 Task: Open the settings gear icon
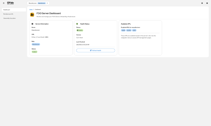click(202, 3)
